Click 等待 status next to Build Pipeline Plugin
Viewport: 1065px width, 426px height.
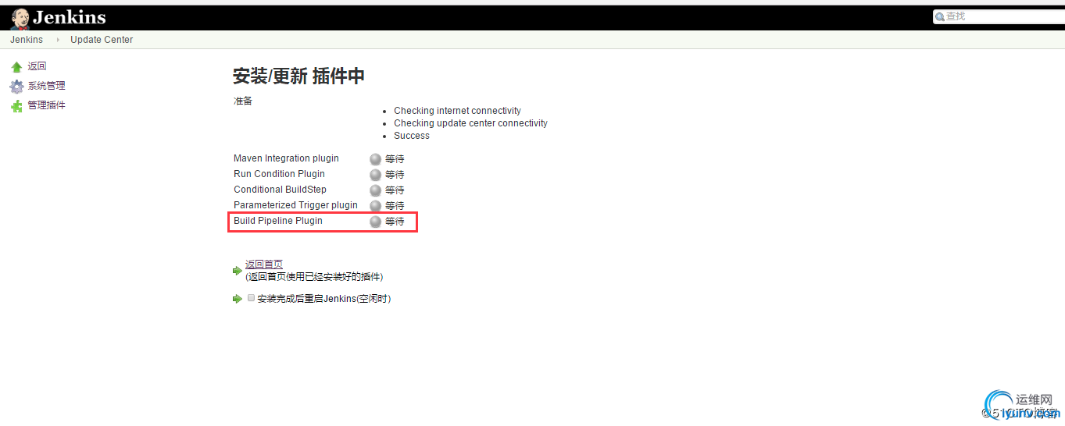coord(395,222)
